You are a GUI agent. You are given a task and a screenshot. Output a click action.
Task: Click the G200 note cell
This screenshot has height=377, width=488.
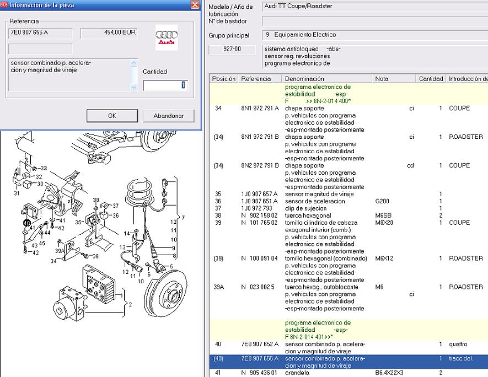(x=382, y=201)
